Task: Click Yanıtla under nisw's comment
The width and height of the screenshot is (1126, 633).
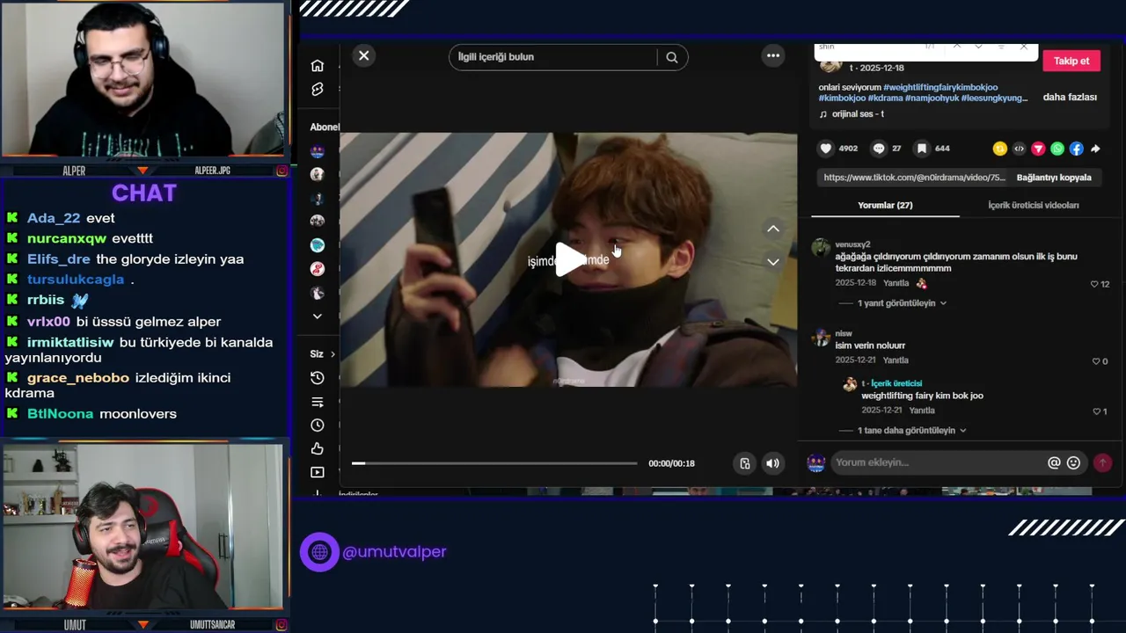Action: [x=896, y=360]
